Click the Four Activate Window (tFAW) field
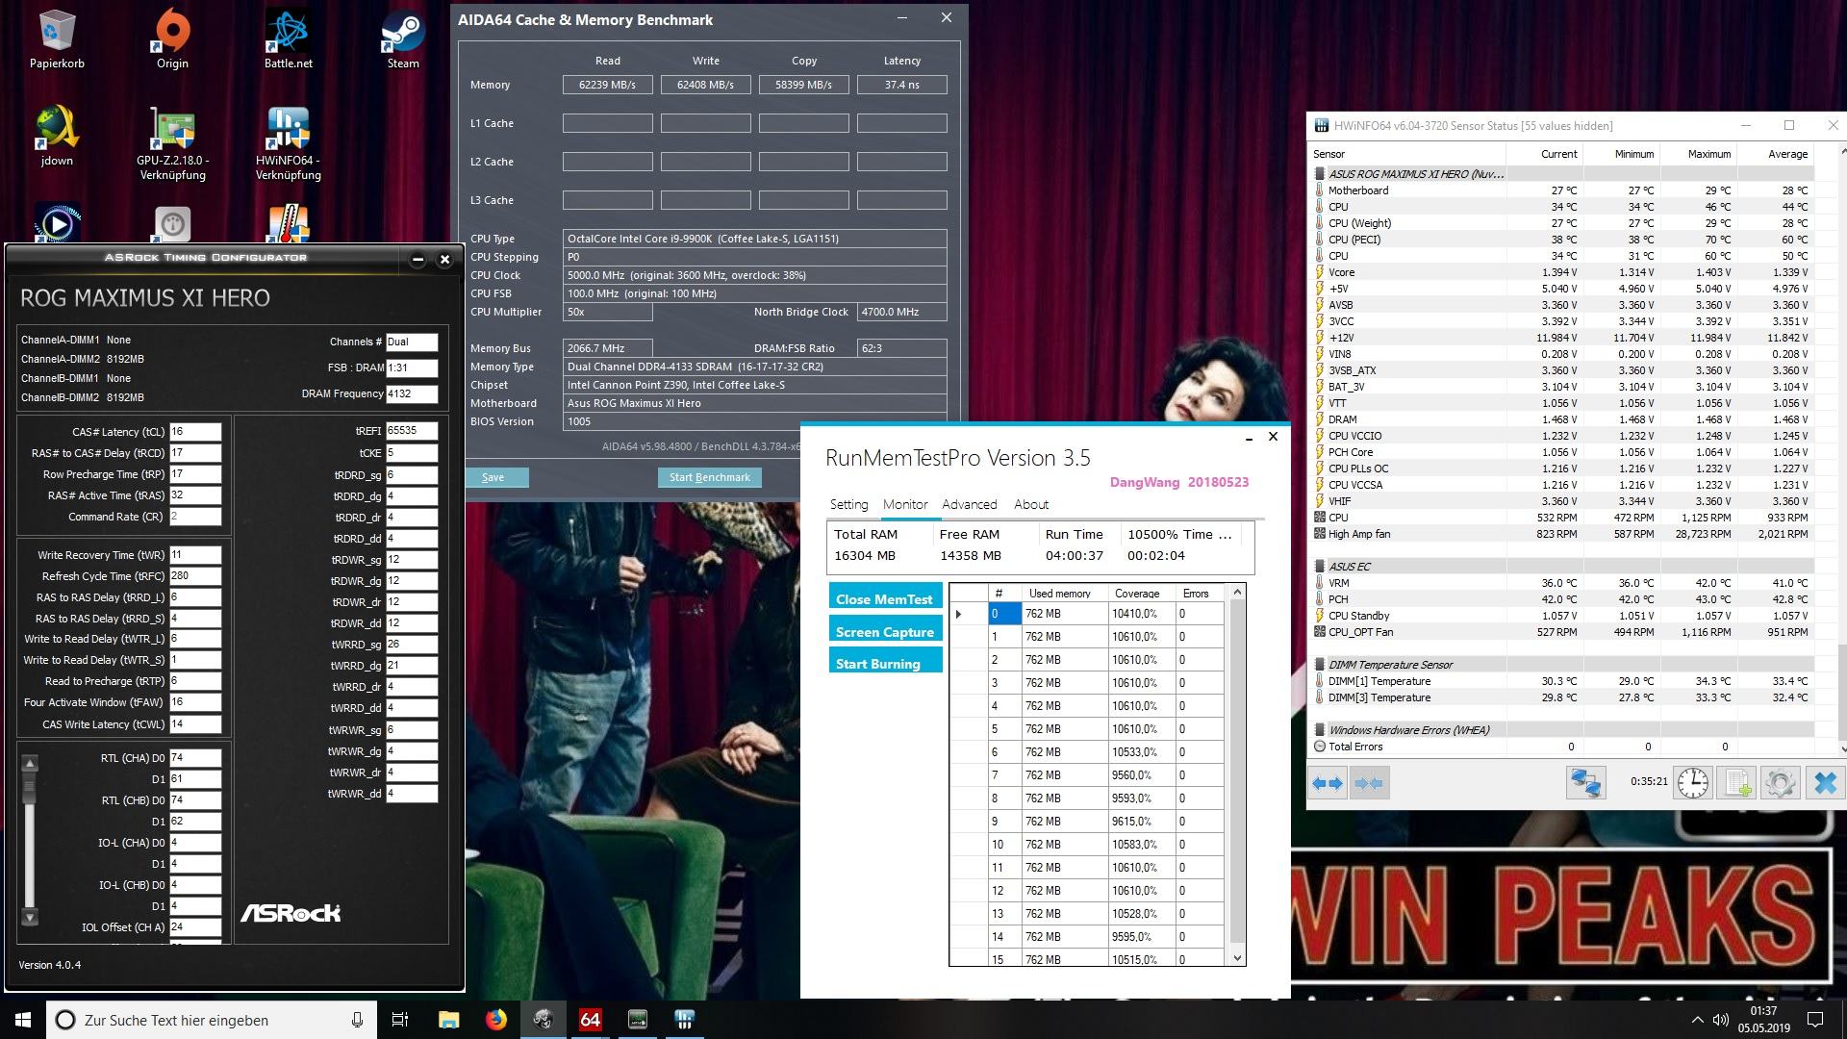The height and width of the screenshot is (1039, 1847). click(195, 702)
